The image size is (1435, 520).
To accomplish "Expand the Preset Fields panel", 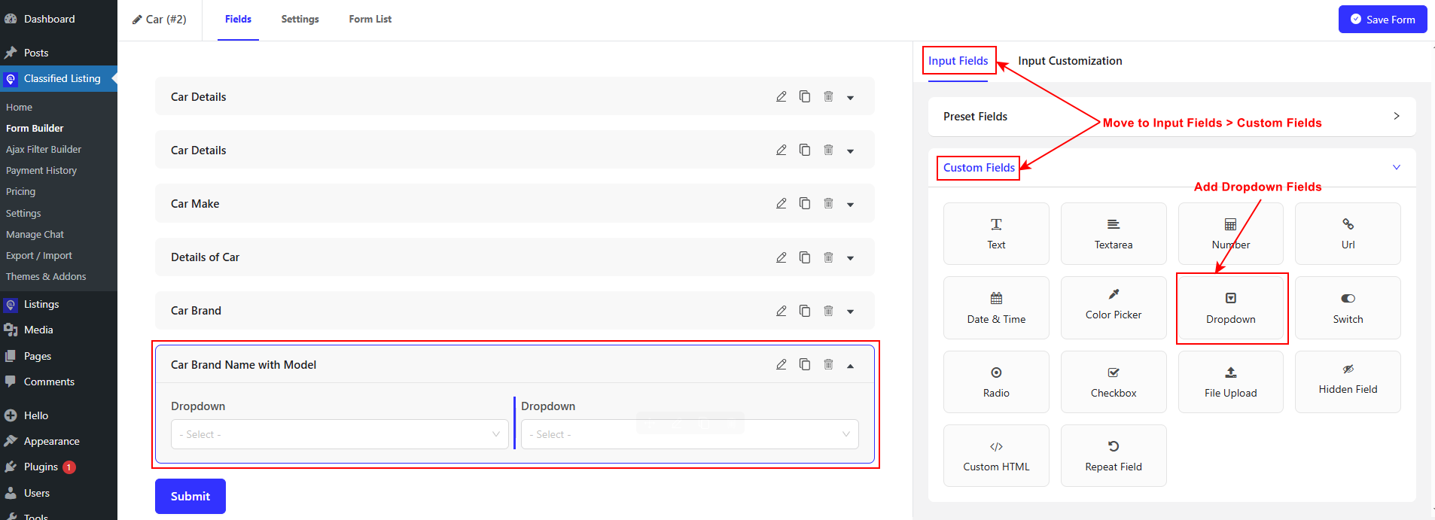I will point(1171,117).
